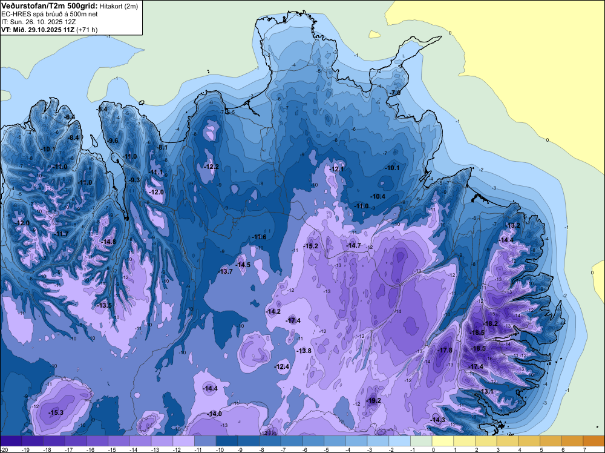Screen dimensions: 605x453
Task: Click the -5.4 temperature value
Action: click(102, 110)
